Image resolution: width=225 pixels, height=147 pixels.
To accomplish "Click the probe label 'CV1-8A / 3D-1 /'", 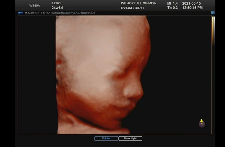I will (132, 8).
